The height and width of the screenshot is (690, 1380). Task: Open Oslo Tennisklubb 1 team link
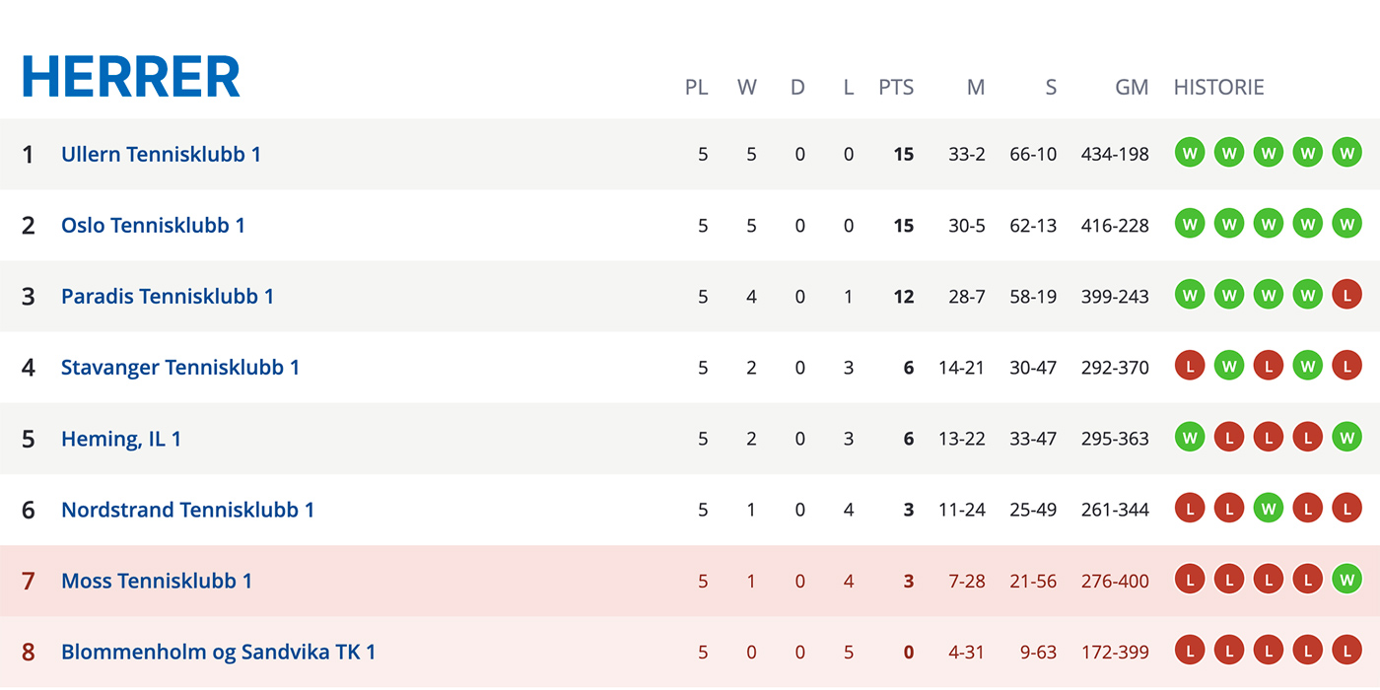click(153, 225)
